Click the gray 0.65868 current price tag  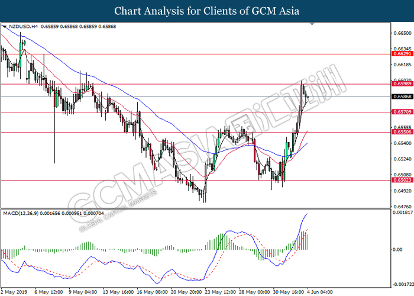[x=402, y=96]
